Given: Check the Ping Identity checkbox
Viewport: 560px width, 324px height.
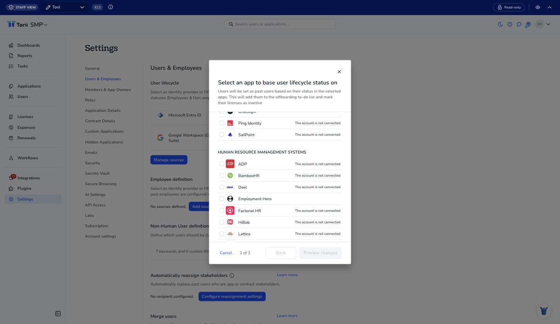Looking at the screenshot, I should click(222, 123).
